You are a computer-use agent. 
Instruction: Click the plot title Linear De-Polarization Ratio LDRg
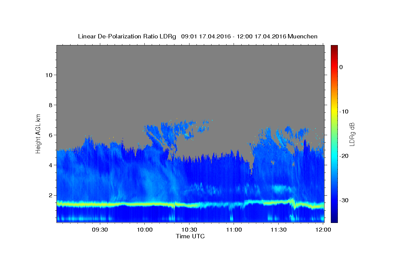[127, 36]
